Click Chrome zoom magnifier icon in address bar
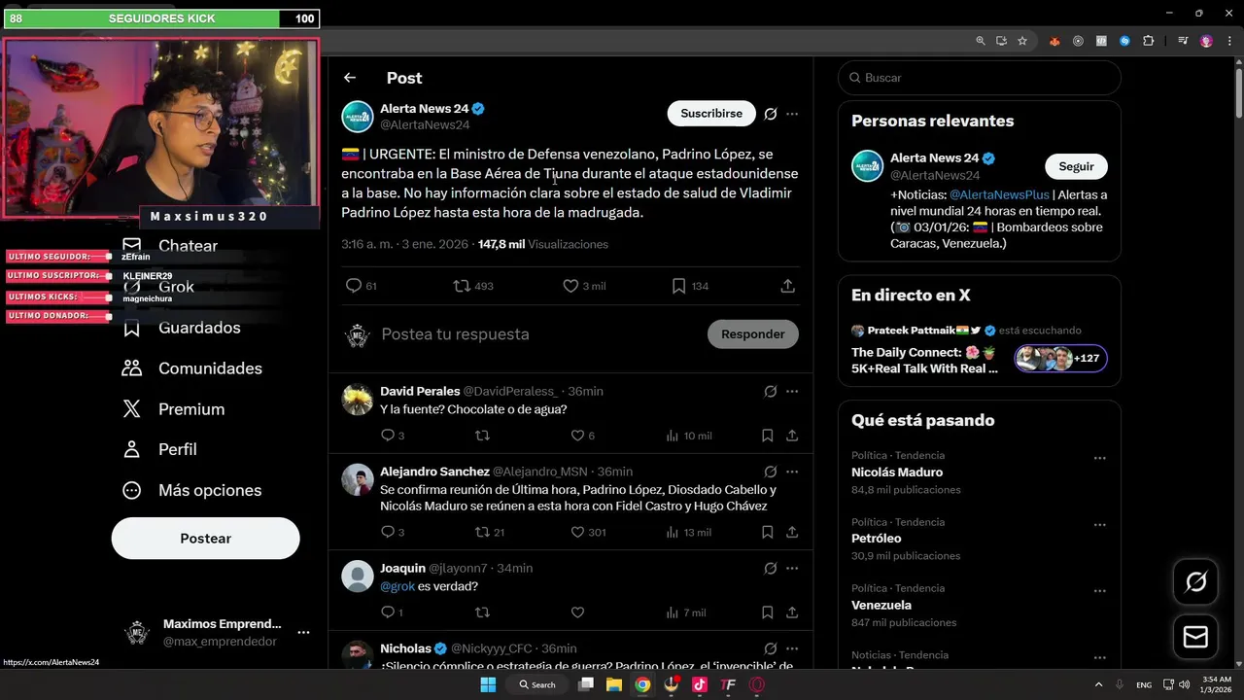Image resolution: width=1244 pixels, height=700 pixels. click(x=981, y=41)
